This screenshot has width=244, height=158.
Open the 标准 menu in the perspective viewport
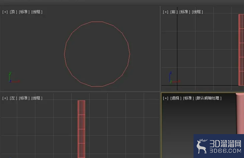click(x=188, y=98)
